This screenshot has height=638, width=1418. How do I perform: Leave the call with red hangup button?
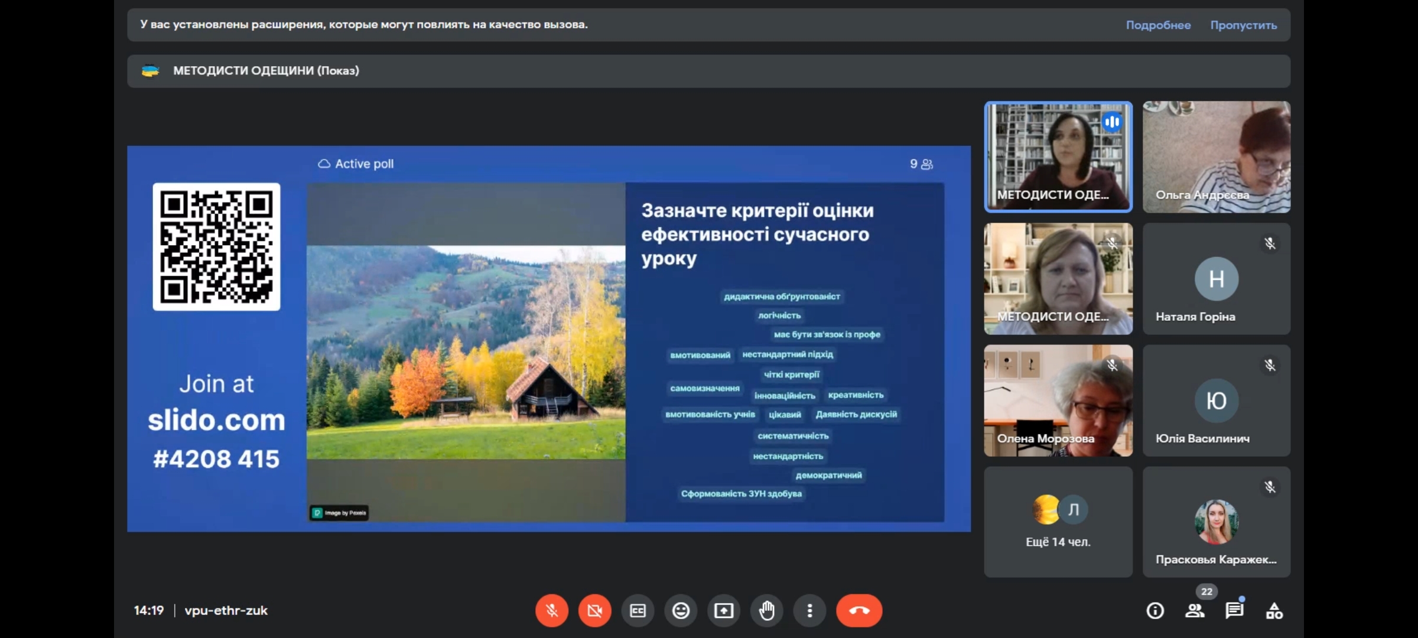click(x=859, y=610)
